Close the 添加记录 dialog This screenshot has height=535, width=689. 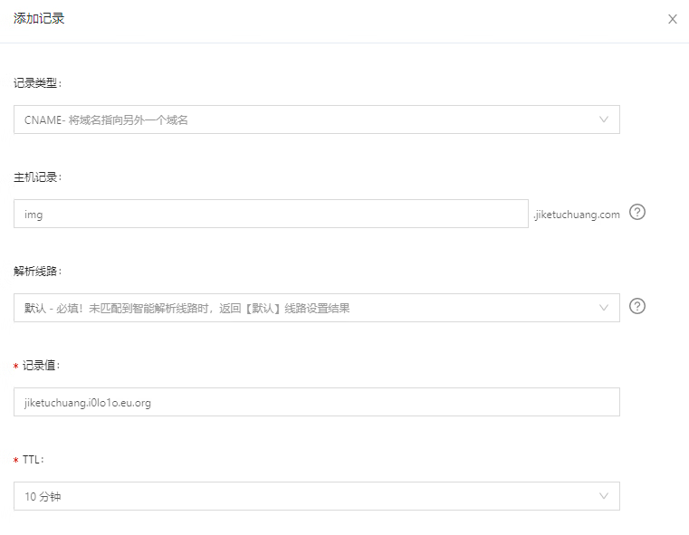pyautogui.click(x=673, y=19)
